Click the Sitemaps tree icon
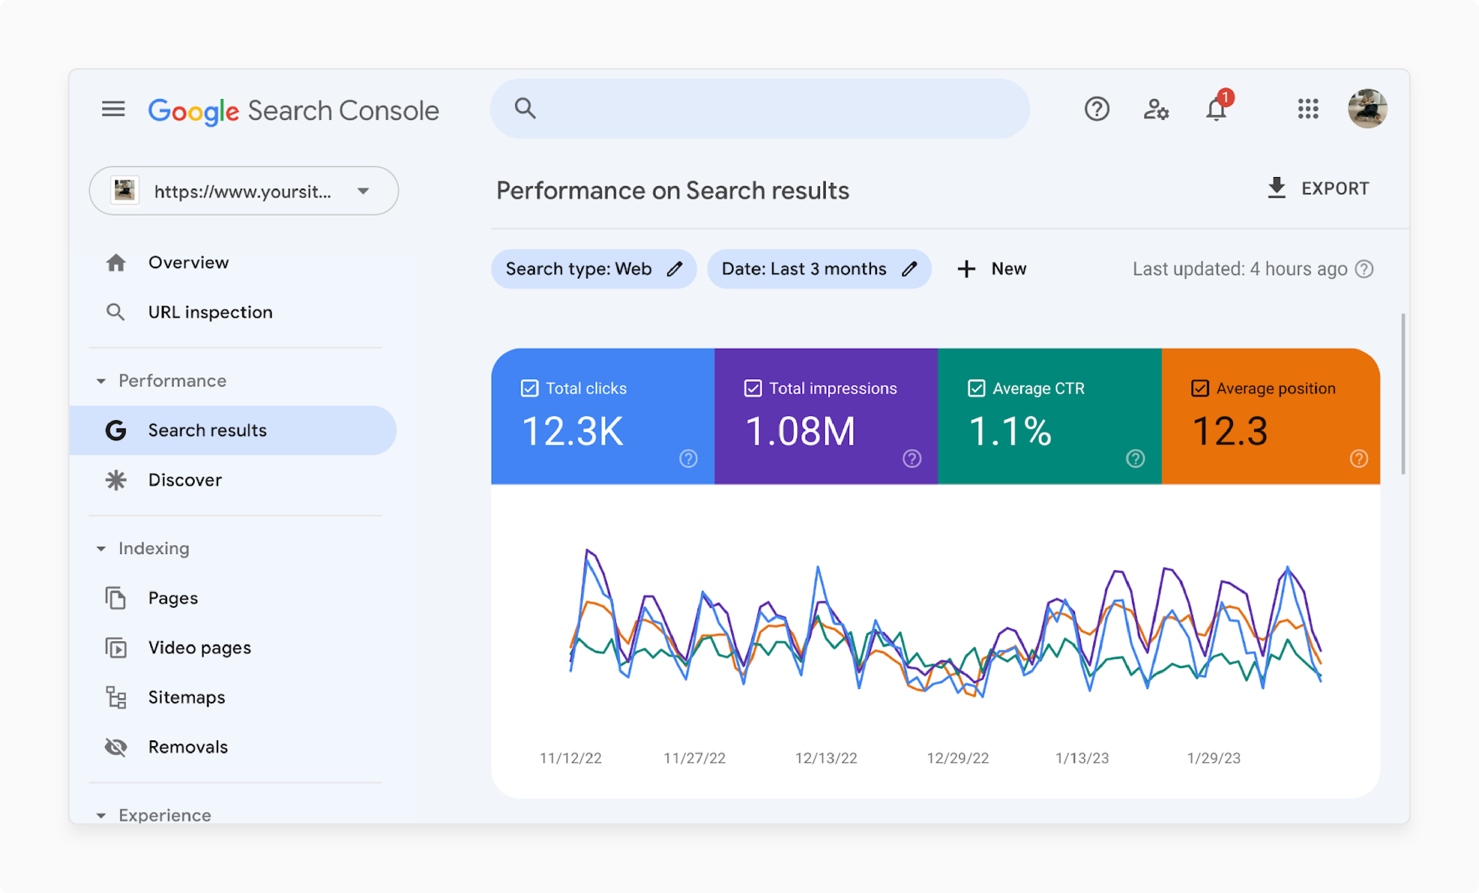The image size is (1479, 893). pyautogui.click(x=116, y=697)
